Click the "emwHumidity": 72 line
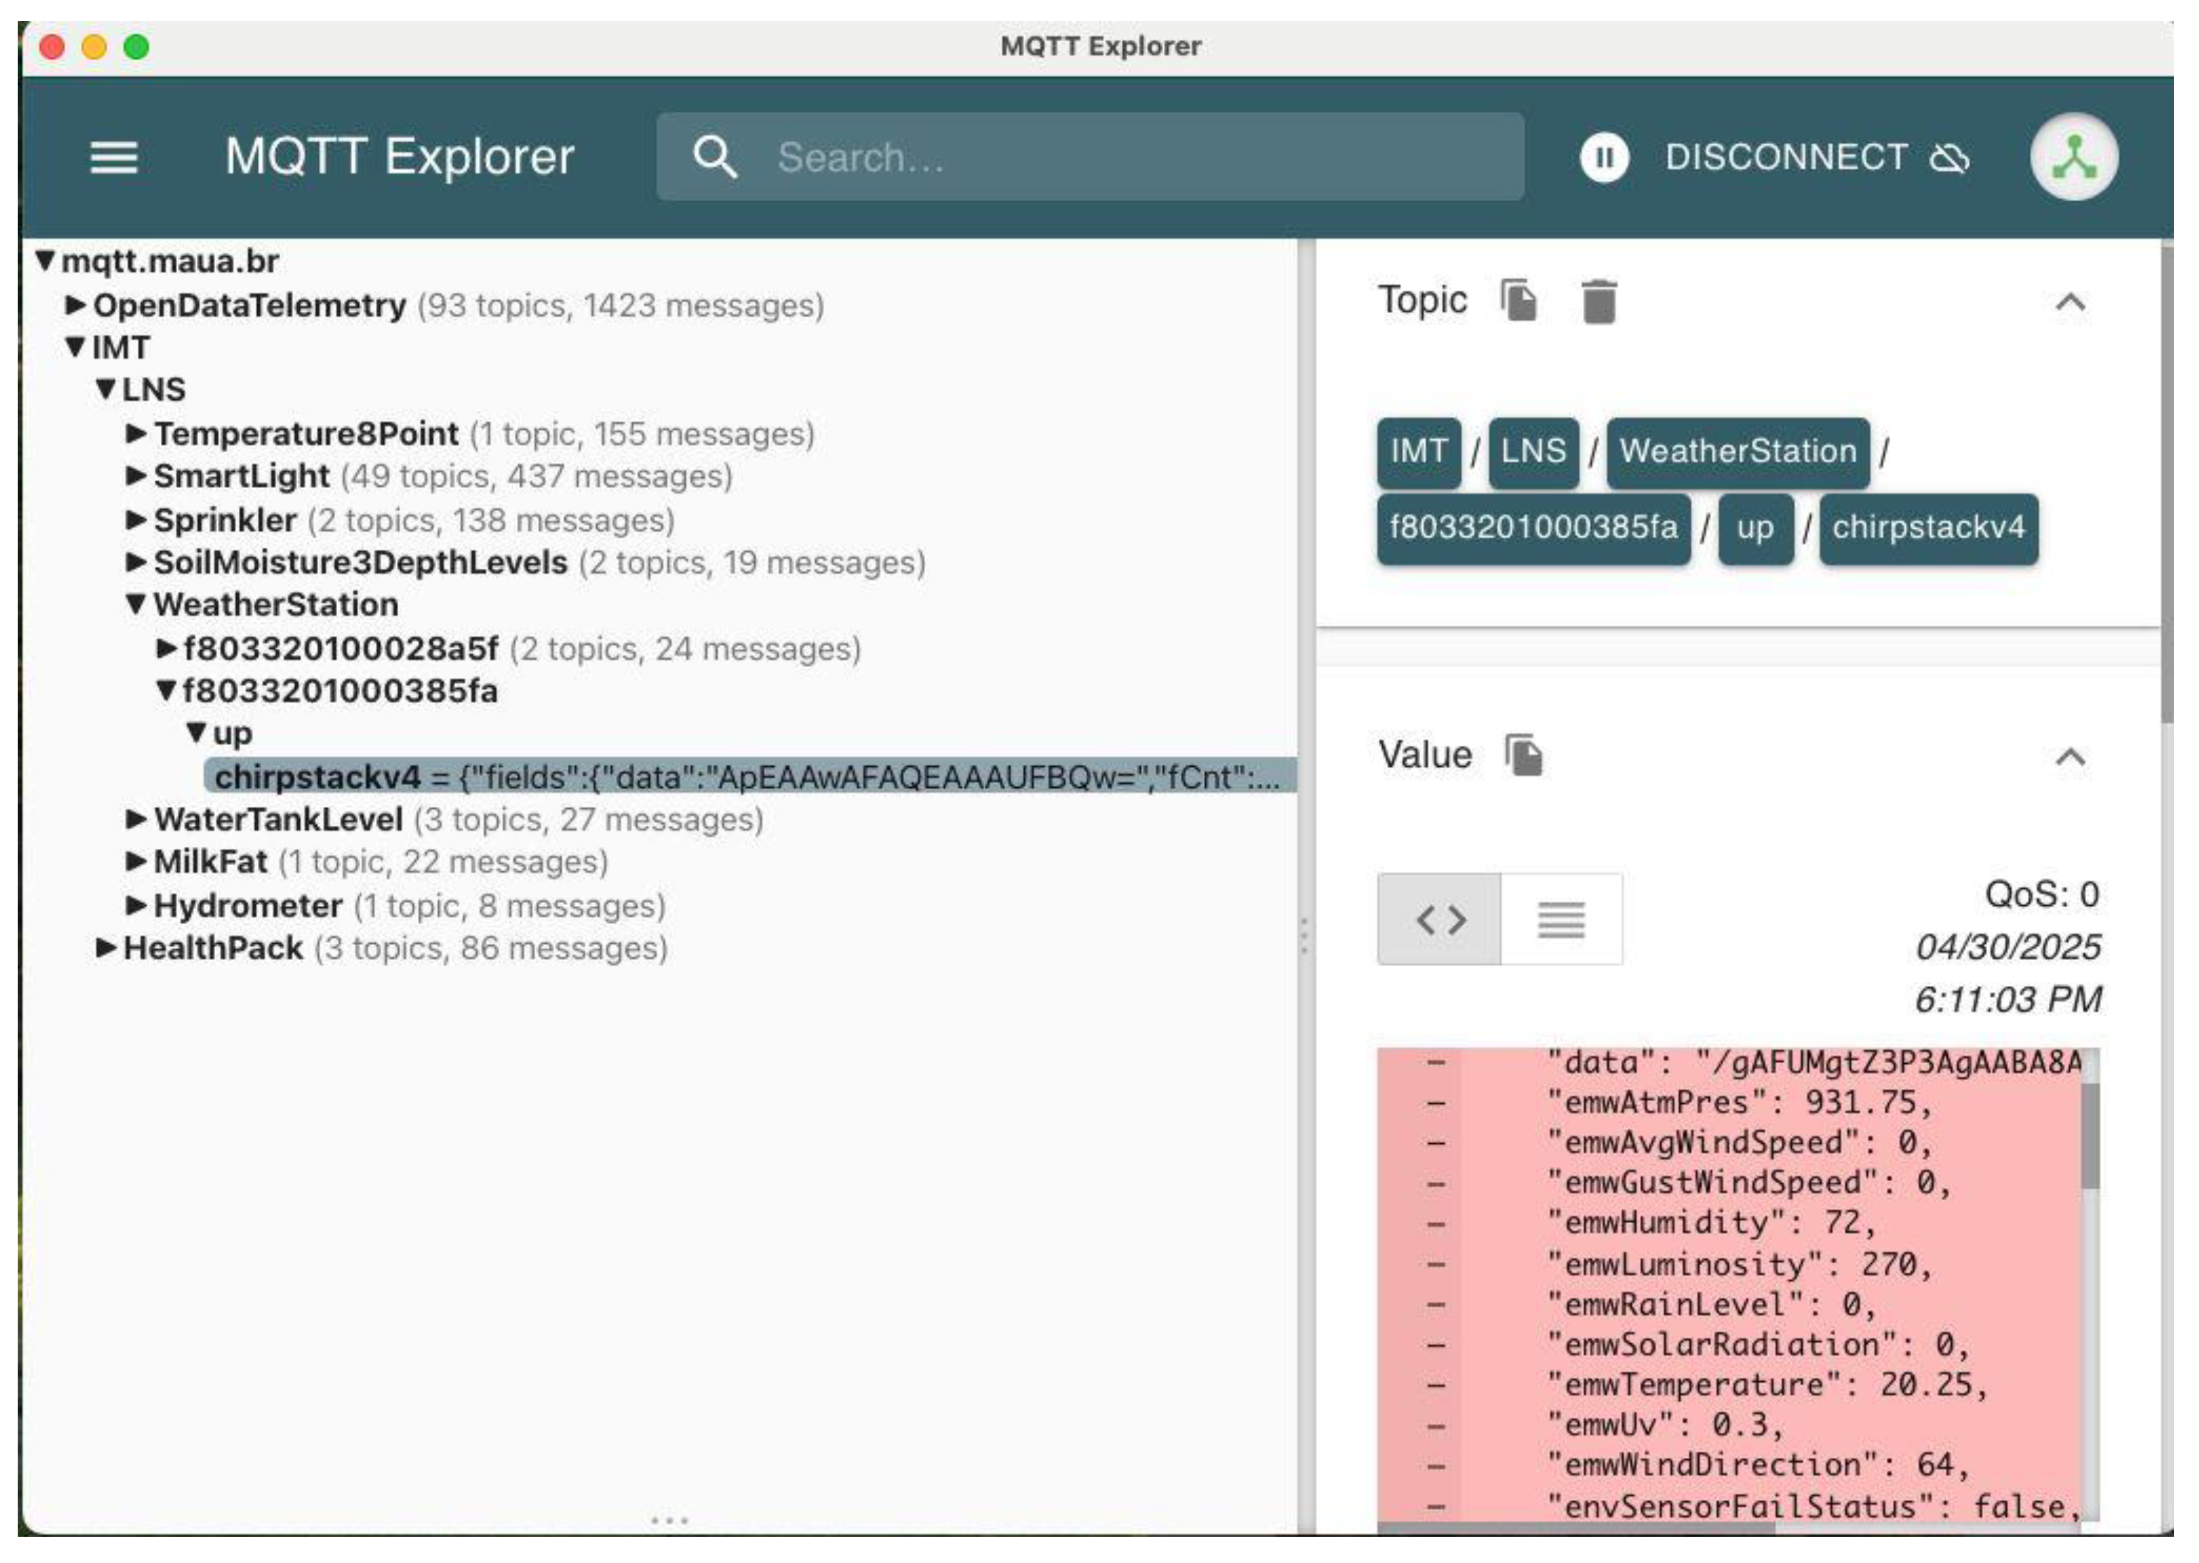The image size is (2199, 1563). 1711,1223
